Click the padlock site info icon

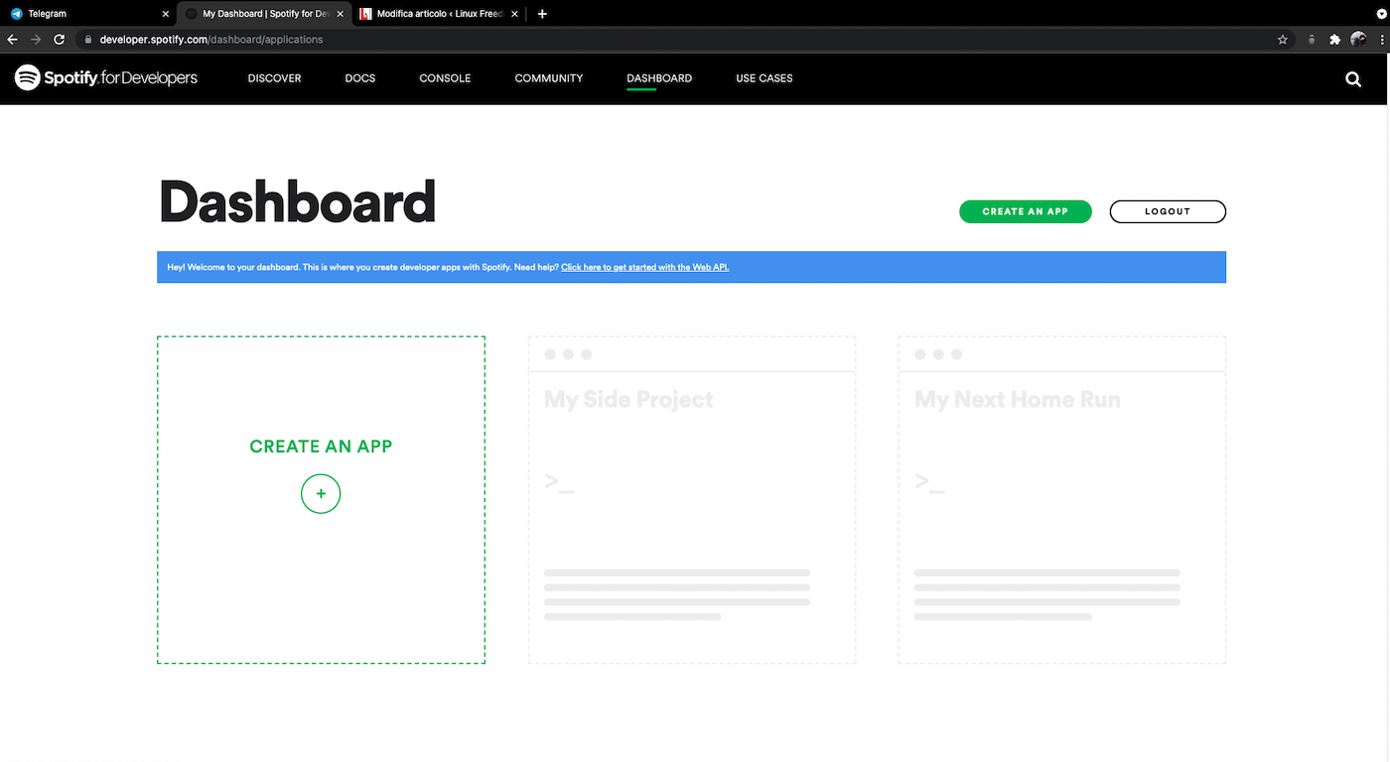click(87, 40)
